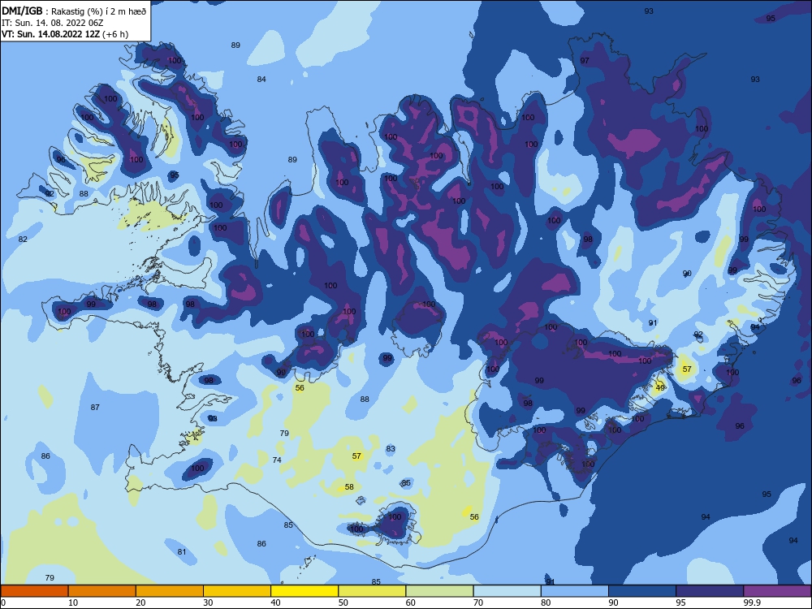Click the map value 87
This screenshot has width=812, height=609.
point(95,408)
